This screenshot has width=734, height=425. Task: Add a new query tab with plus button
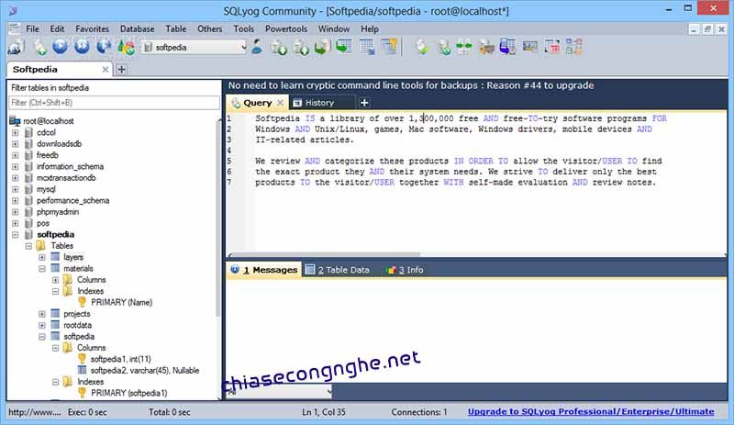point(364,103)
